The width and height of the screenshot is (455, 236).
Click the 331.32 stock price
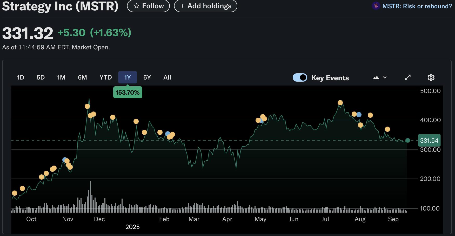[x=28, y=34]
